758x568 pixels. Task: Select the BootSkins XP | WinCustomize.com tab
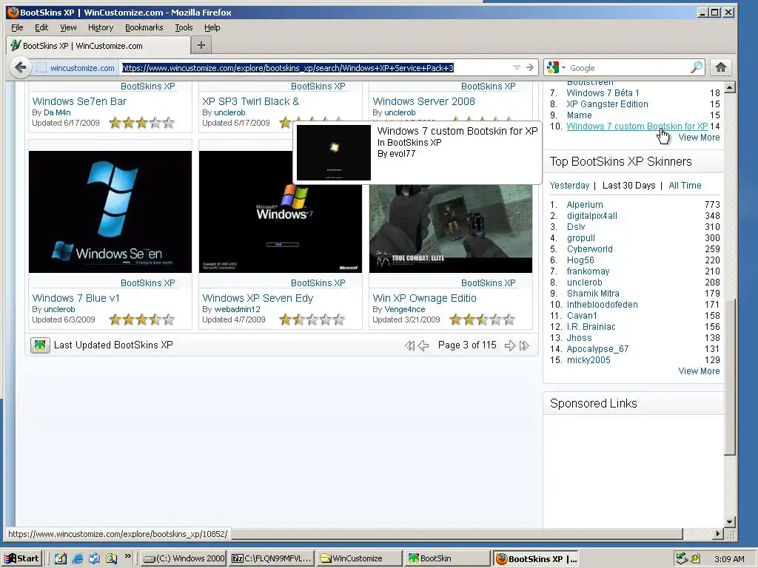tap(98, 45)
